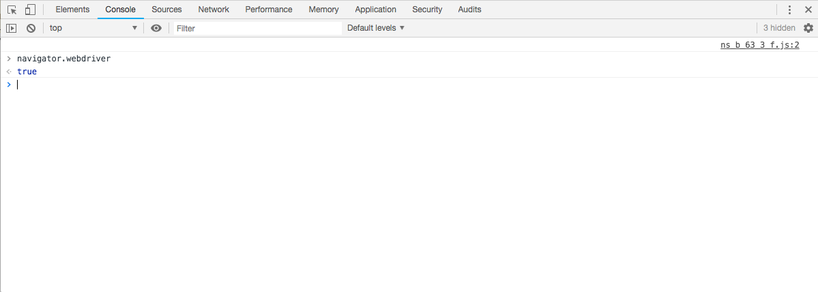Close the DevTools panel

point(808,10)
